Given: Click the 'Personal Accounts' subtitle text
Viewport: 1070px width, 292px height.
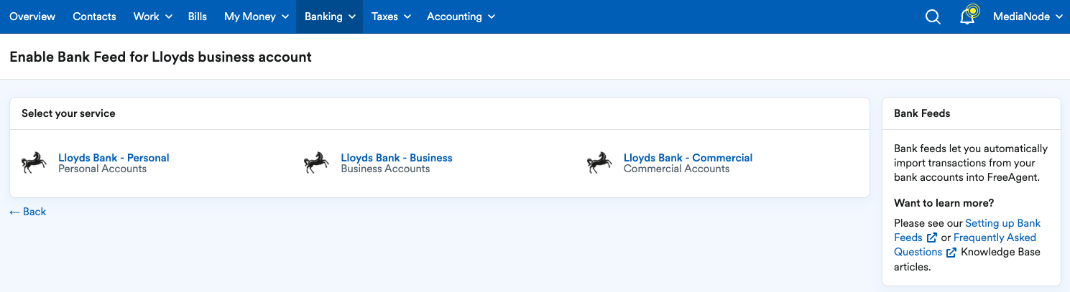Looking at the screenshot, I should coord(102,169).
